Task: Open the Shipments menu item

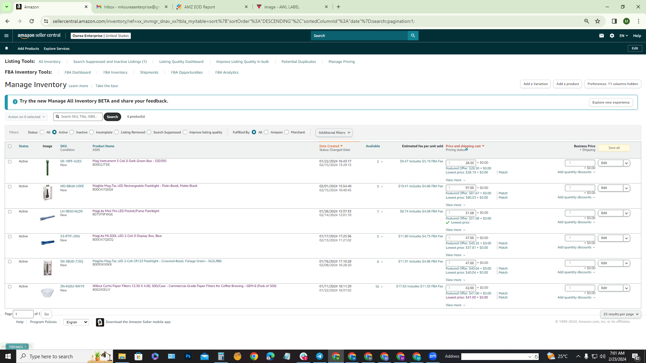Action: (x=149, y=73)
